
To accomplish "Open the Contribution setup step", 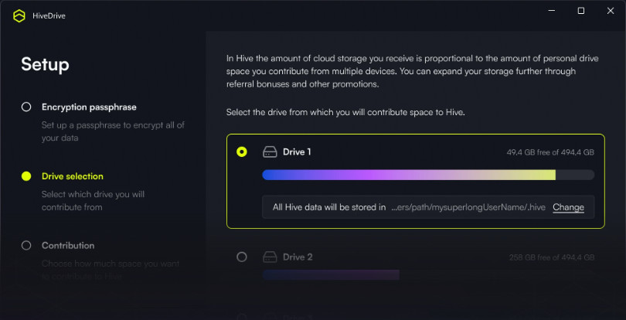I will [x=68, y=245].
